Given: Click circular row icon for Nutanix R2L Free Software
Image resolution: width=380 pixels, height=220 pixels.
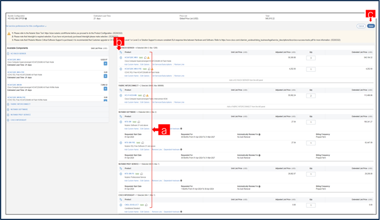Looking at the screenshot, I should coord(120,143).
